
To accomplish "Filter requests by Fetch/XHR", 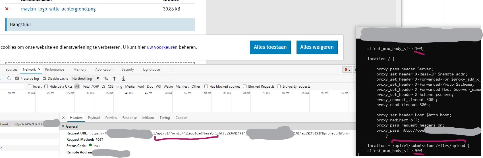I will pyautogui.click(x=91, y=87).
